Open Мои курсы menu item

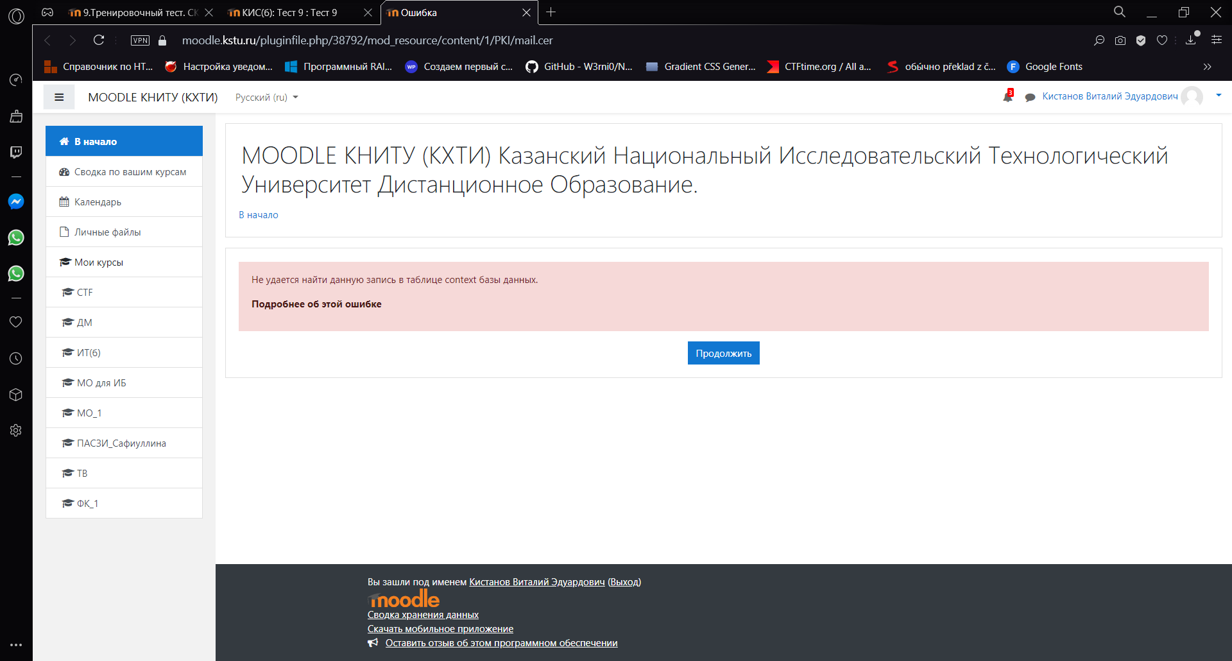click(124, 262)
